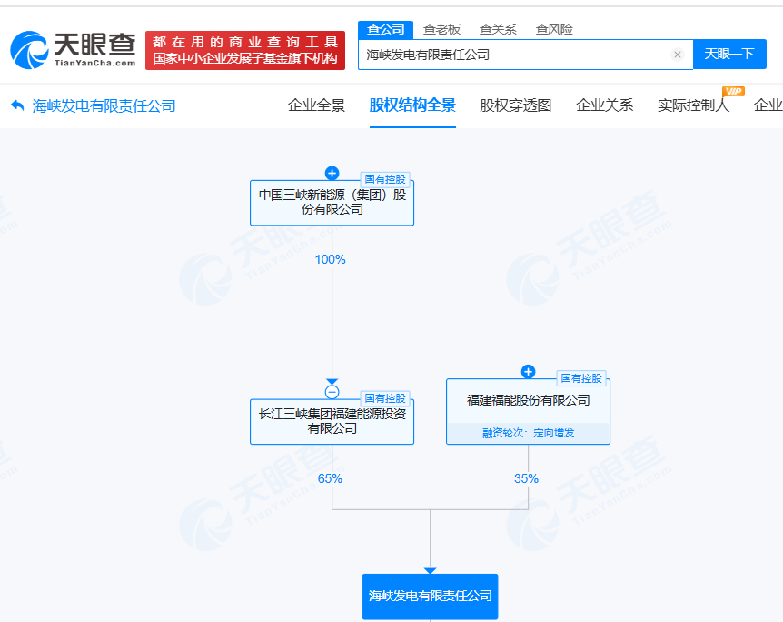Click the 海峡发电有限责任公司 bottom node
The width and height of the screenshot is (783, 622).
point(430,597)
